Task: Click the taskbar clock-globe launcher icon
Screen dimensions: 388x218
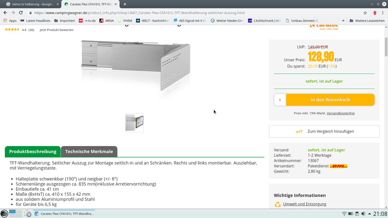Action: (x=28, y=213)
